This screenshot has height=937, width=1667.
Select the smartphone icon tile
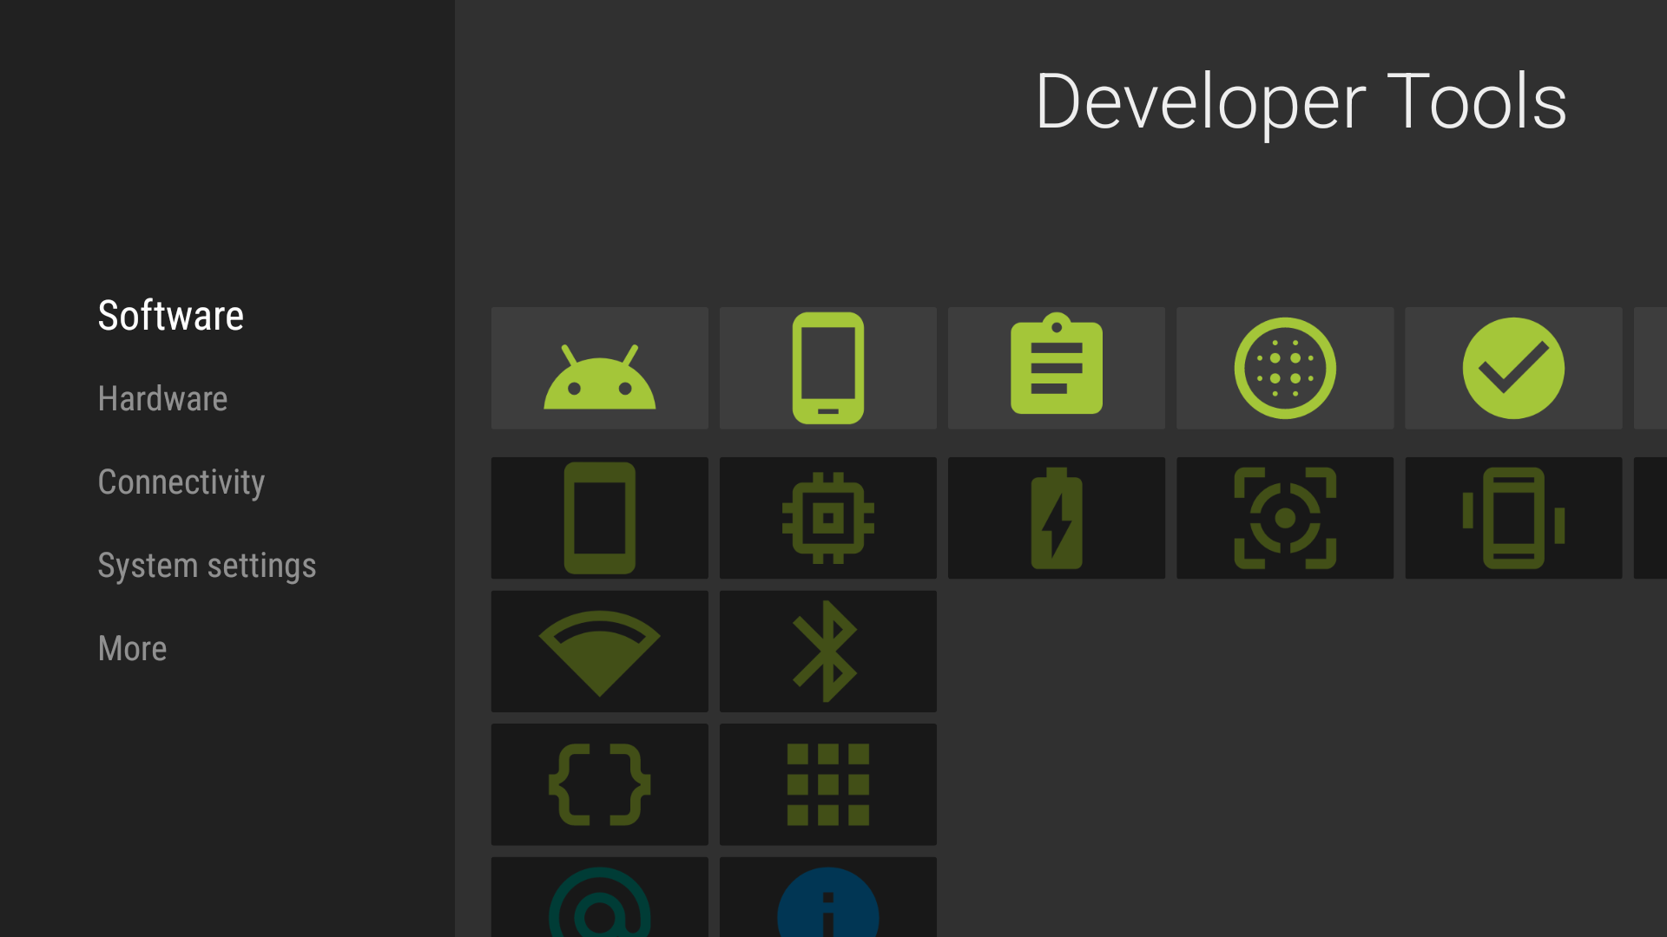point(827,368)
